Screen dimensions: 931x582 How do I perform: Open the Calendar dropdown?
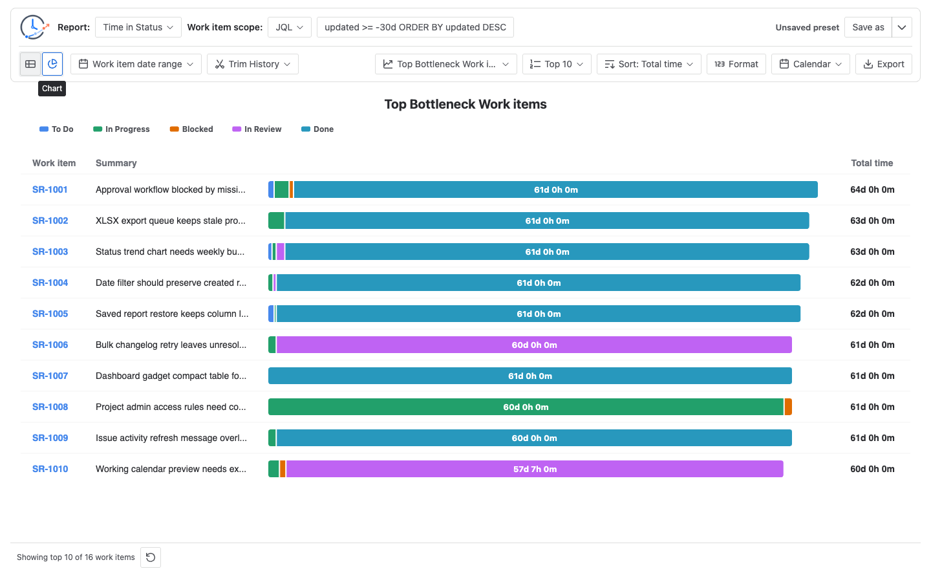coord(811,64)
